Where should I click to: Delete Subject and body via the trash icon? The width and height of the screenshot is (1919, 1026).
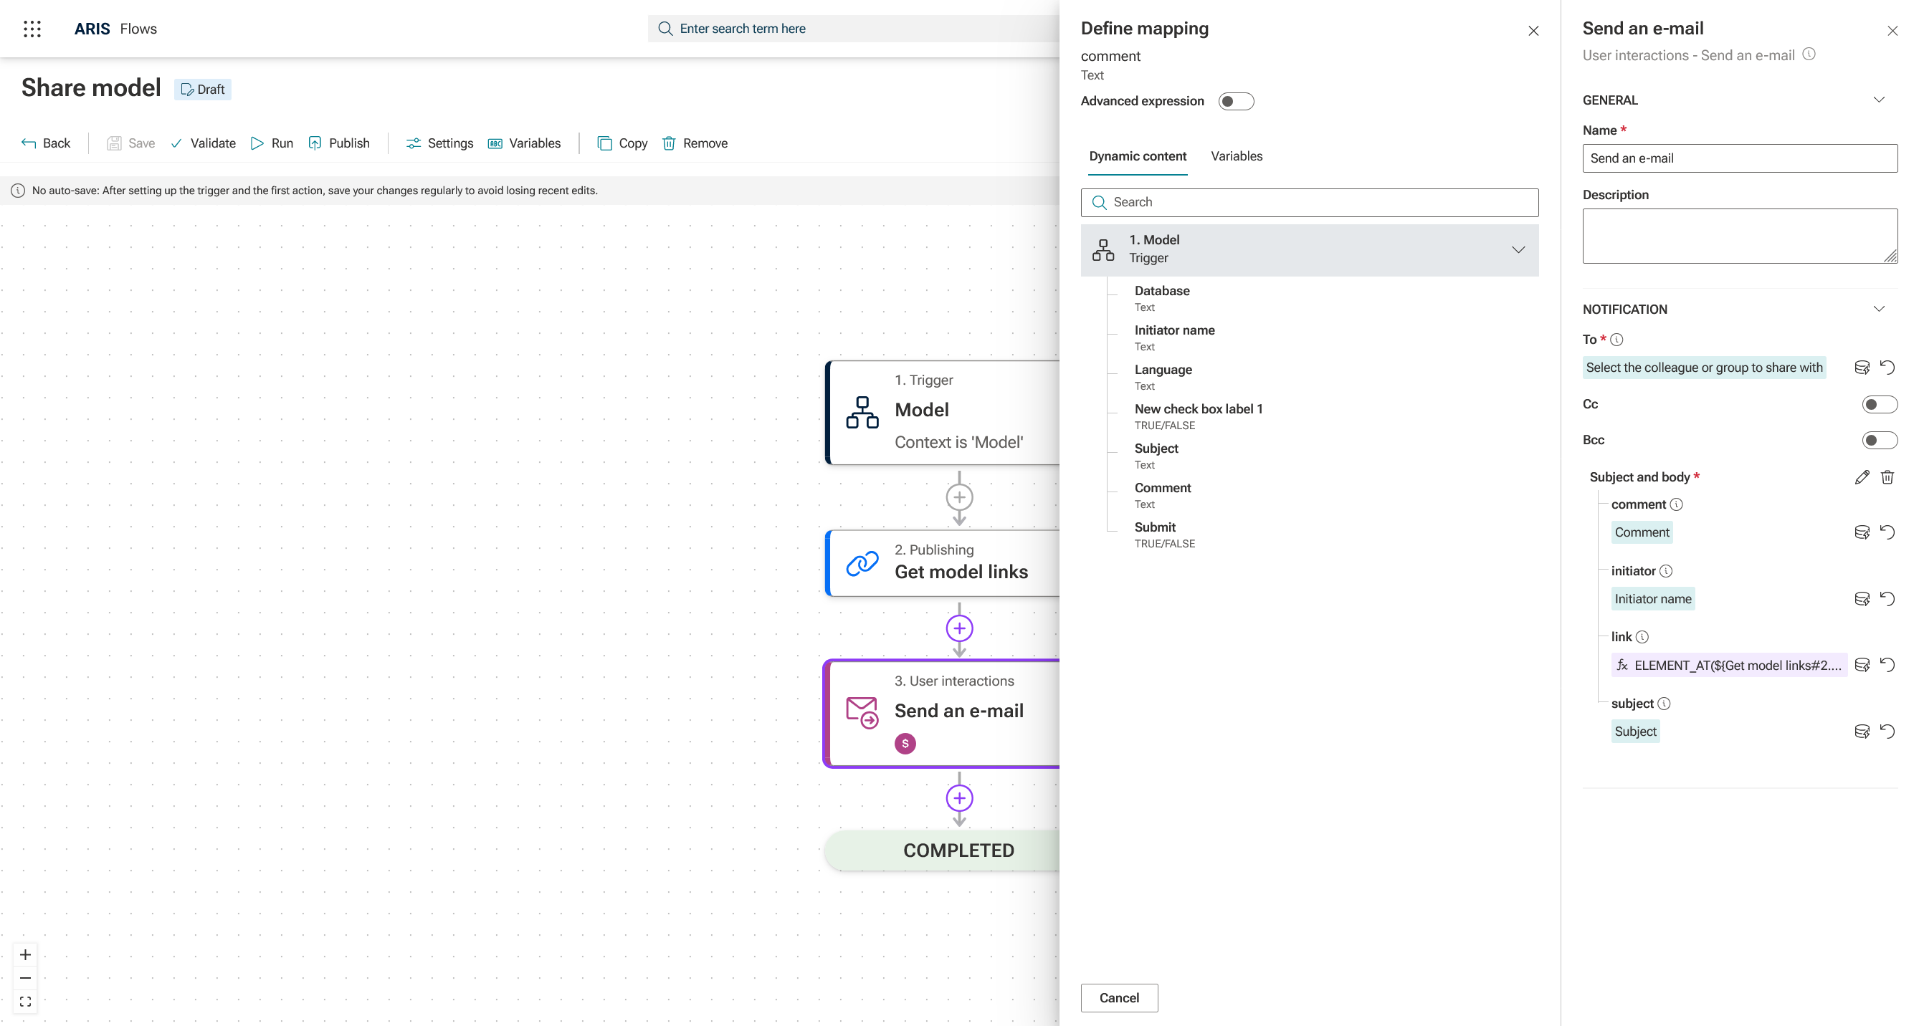(x=1887, y=477)
